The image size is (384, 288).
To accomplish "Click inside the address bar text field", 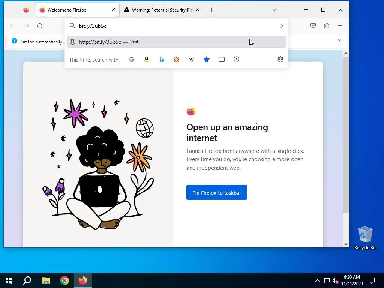I will [x=176, y=26].
